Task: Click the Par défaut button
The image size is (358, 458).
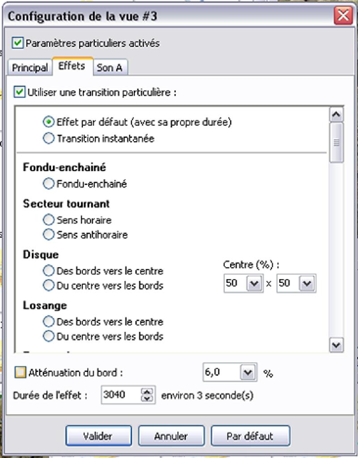Action: [x=250, y=436]
